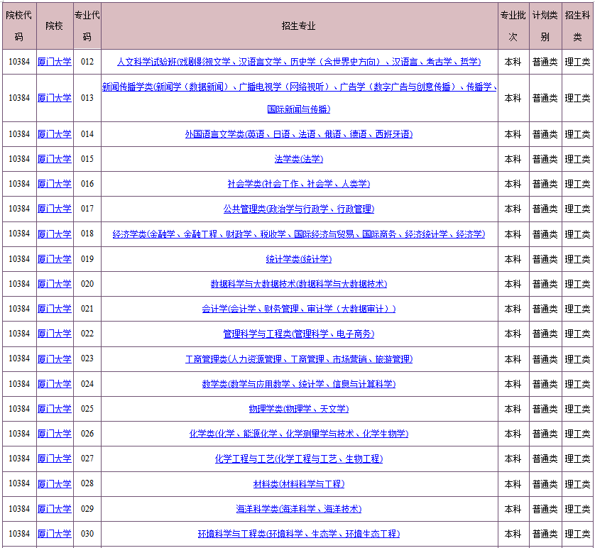Open the 材料类 major link
This screenshot has height=548, width=595.
pyautogui.click(x=299, y=484)
